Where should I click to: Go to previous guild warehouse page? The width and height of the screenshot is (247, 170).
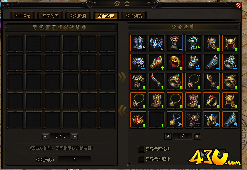click(x=168, y=136)
